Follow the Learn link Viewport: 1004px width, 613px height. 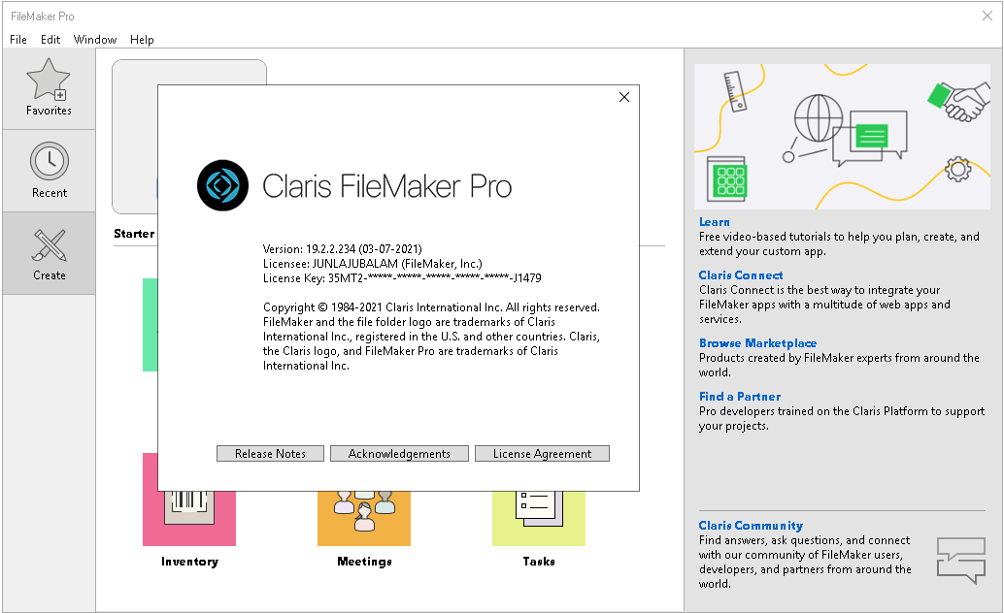(x=714, y=222)
